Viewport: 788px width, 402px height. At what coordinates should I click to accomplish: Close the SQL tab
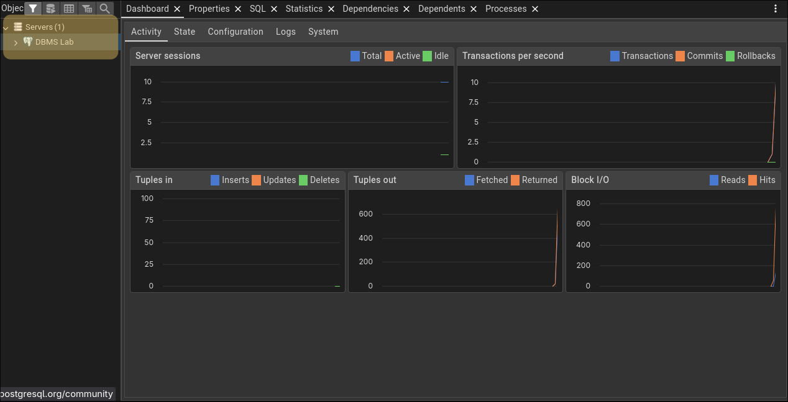click(x=274, y=9)
